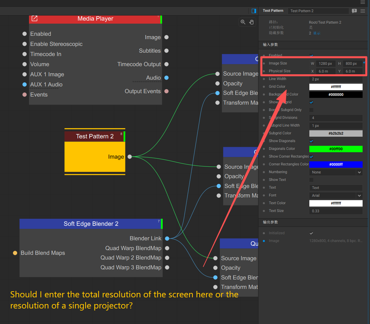The height and width of the screenshot is (324, 370).
Task: Click the Test Pattern 2 node title
Action: pyautogui.click(x=95, y=136)
